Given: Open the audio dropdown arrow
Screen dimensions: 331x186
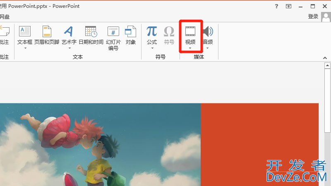Looking at the screenshot, I should (x=208, y=48).
